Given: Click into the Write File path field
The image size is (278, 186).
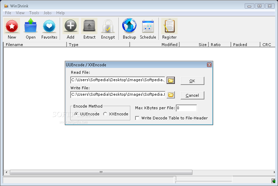Looking at the screenshot, I should pos(118,94).
